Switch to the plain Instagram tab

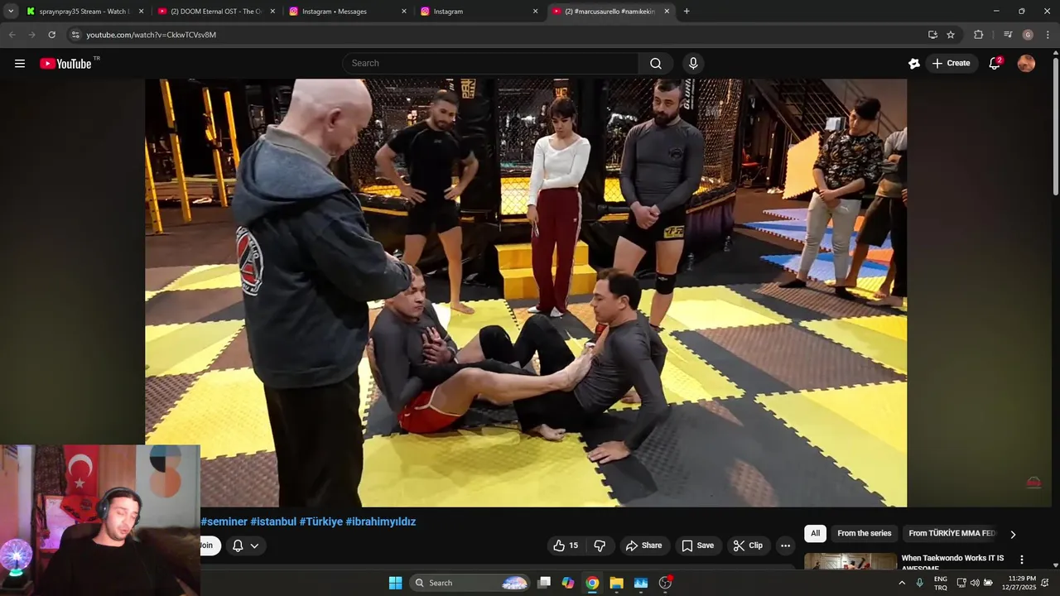pos(479,12)
